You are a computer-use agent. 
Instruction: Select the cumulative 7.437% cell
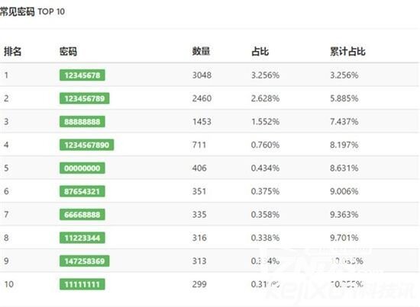point(344,122)
